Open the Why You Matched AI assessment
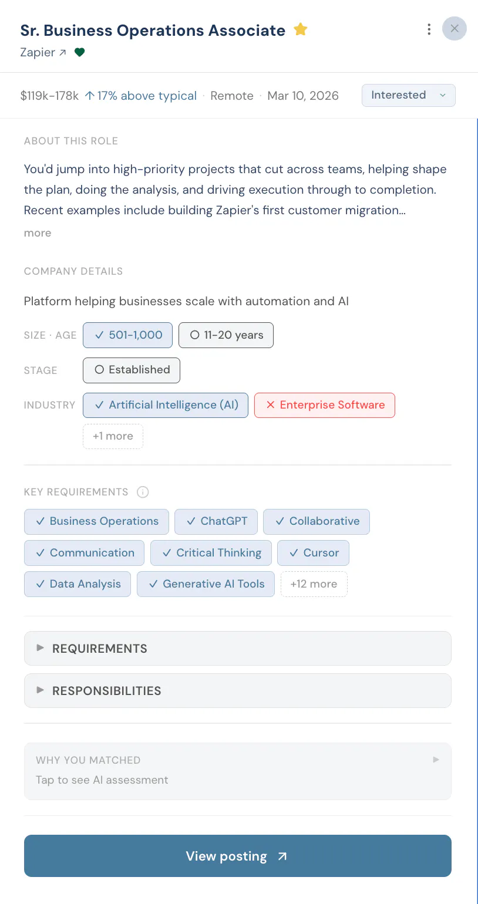The image size is (478, 904). (238, 771)
